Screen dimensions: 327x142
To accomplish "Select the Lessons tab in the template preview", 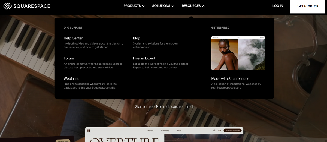I will point(150,130).
